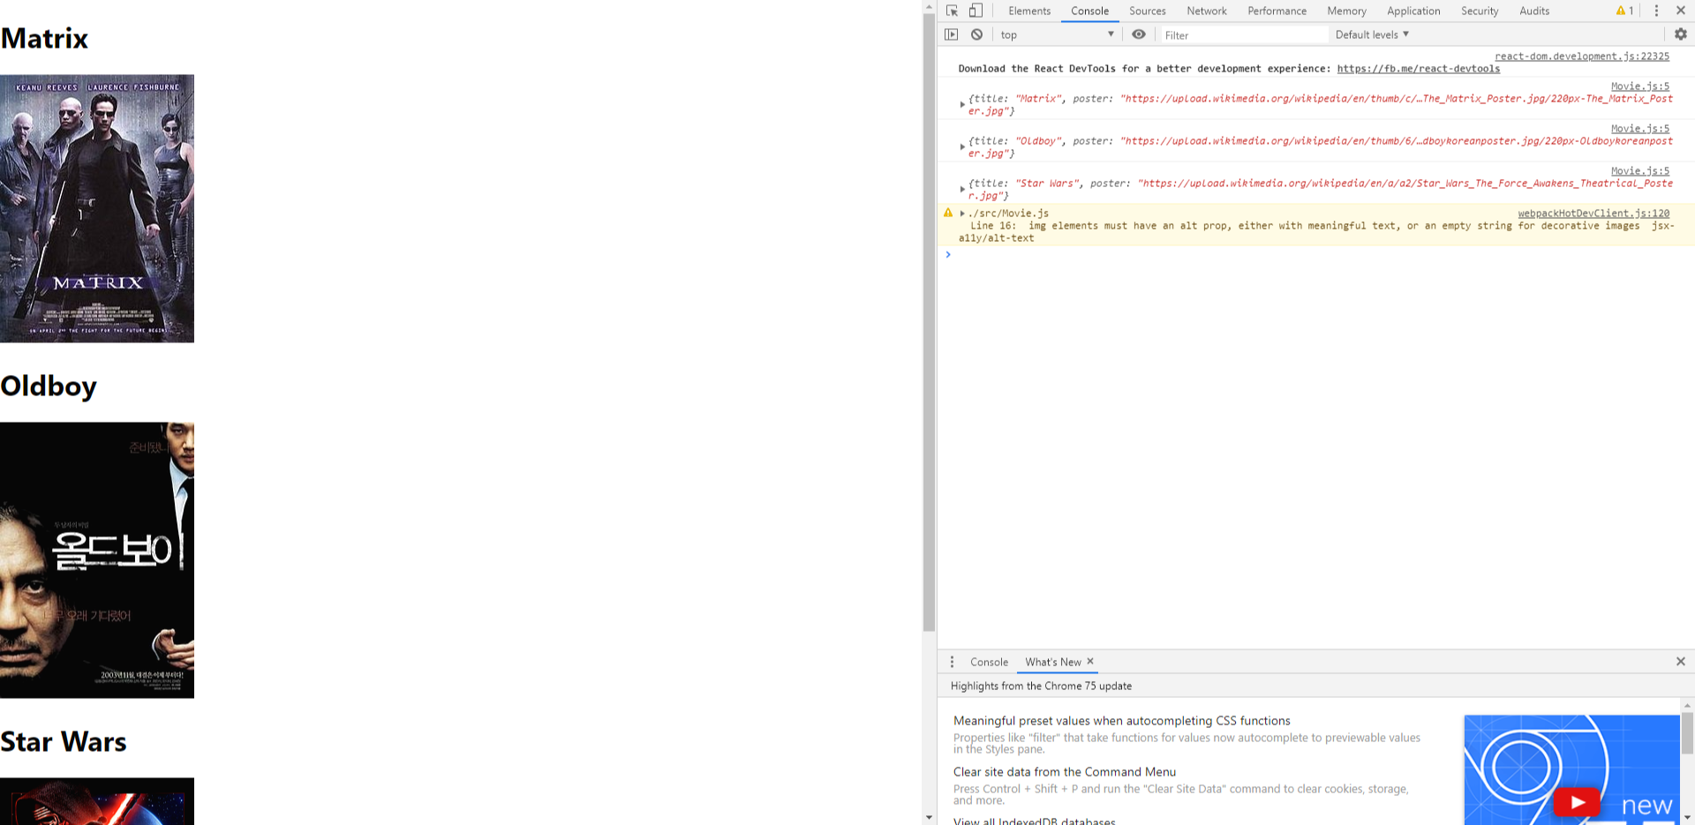Open Movie.js:5 link above the Oldboy log
Image resolution: width=1695 pixels, height=825 pixels.
click(x=1640, y=128)
